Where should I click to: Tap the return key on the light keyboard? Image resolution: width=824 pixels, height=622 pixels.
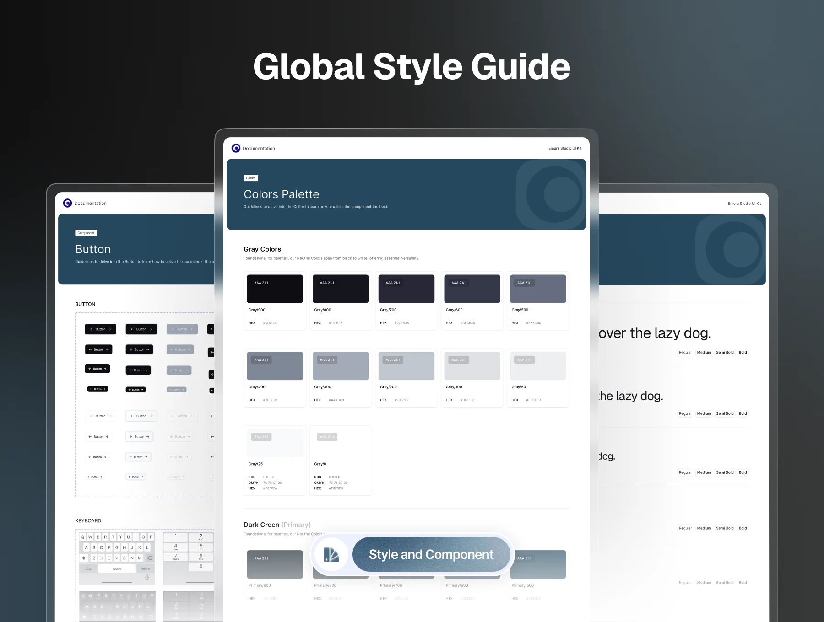click(x=145, y=568)
